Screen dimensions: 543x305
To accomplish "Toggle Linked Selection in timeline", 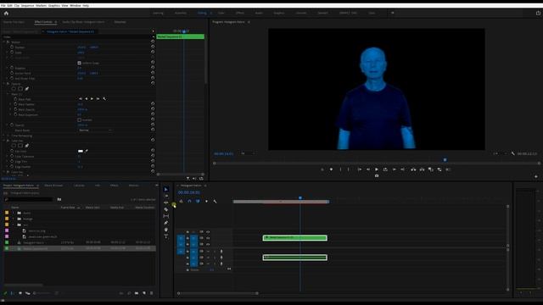I will [198, 202].
